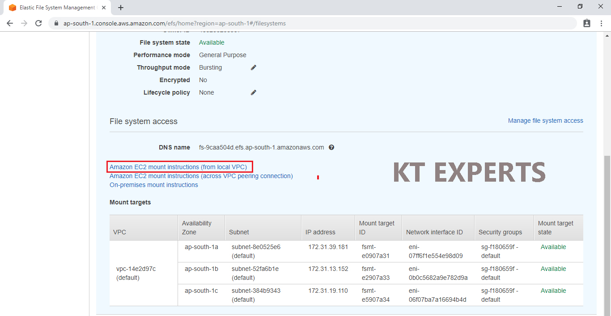Focus the browser address bar

tap(313, 23)
